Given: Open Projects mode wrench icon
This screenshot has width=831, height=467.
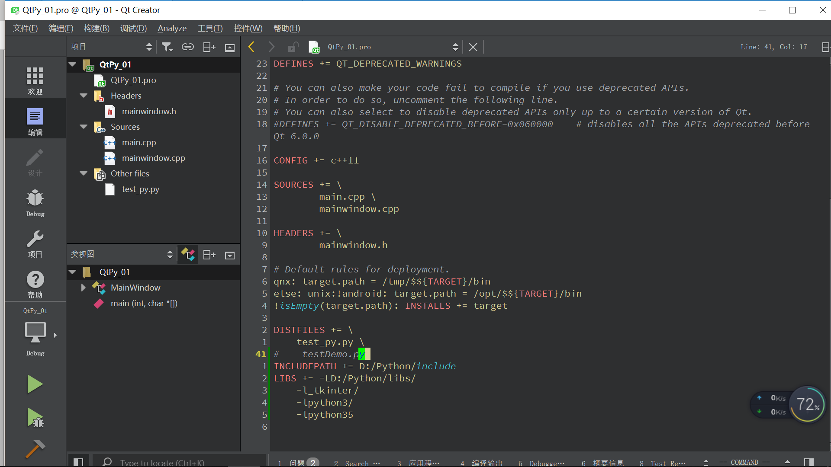Looking at the screenshot, I should pos(35,243).
